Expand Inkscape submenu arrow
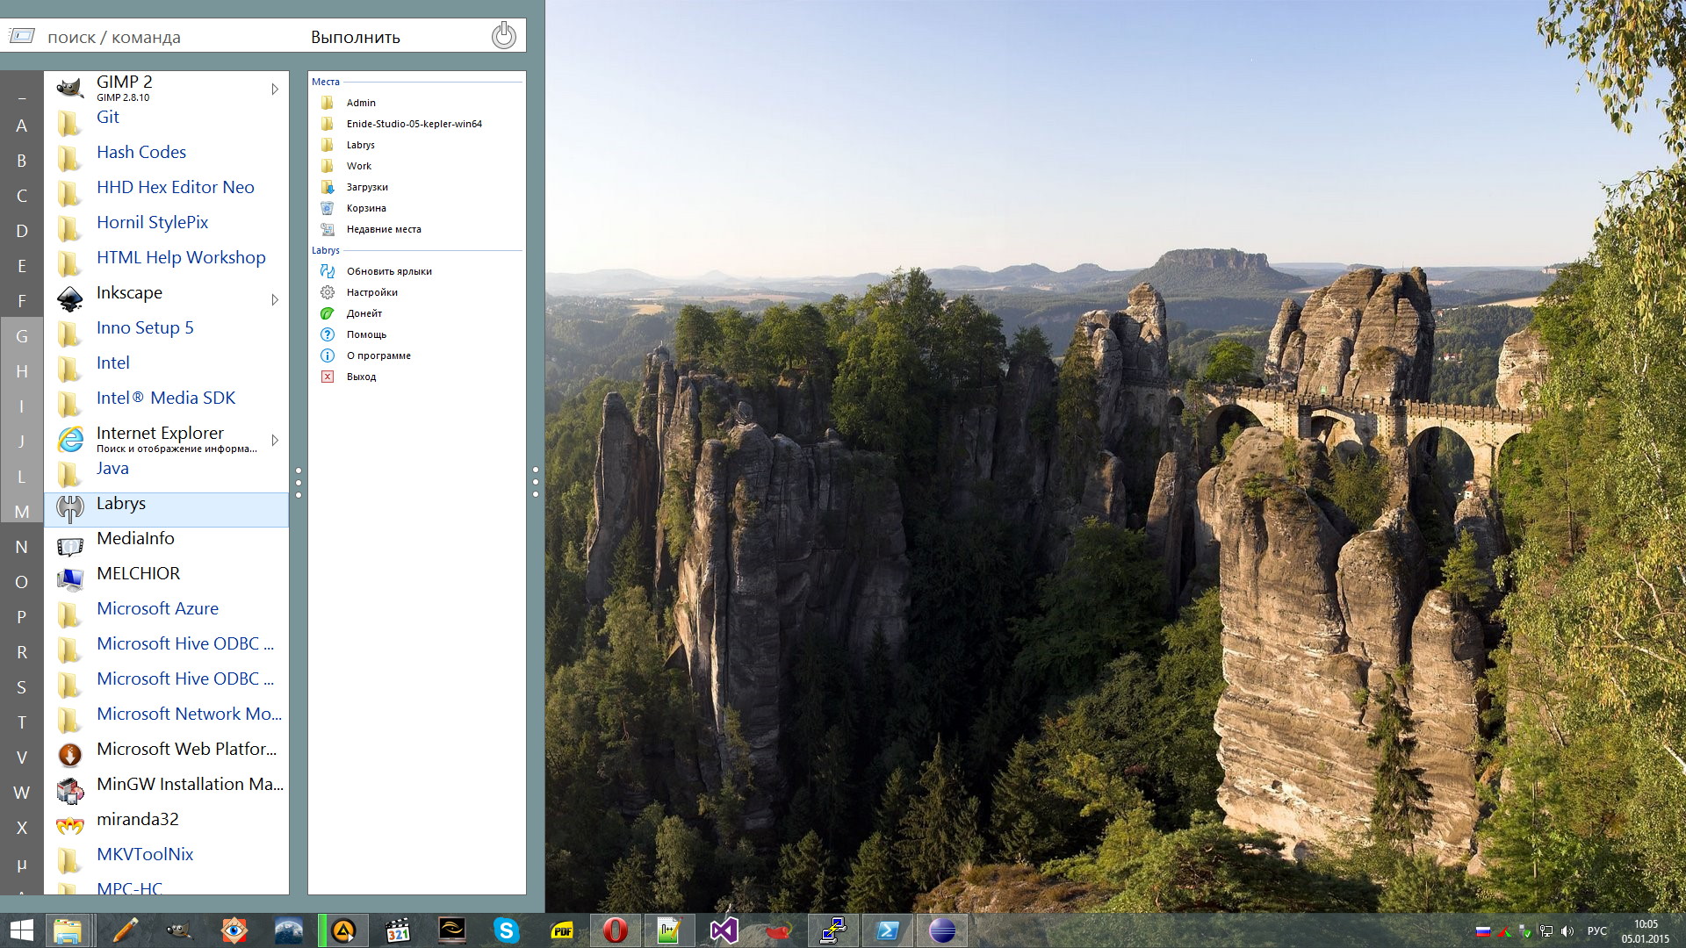1686x948 pixels. point(275,300)
